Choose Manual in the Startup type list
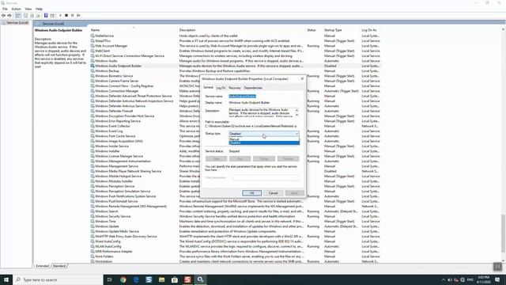 click(x=264, y=139)
